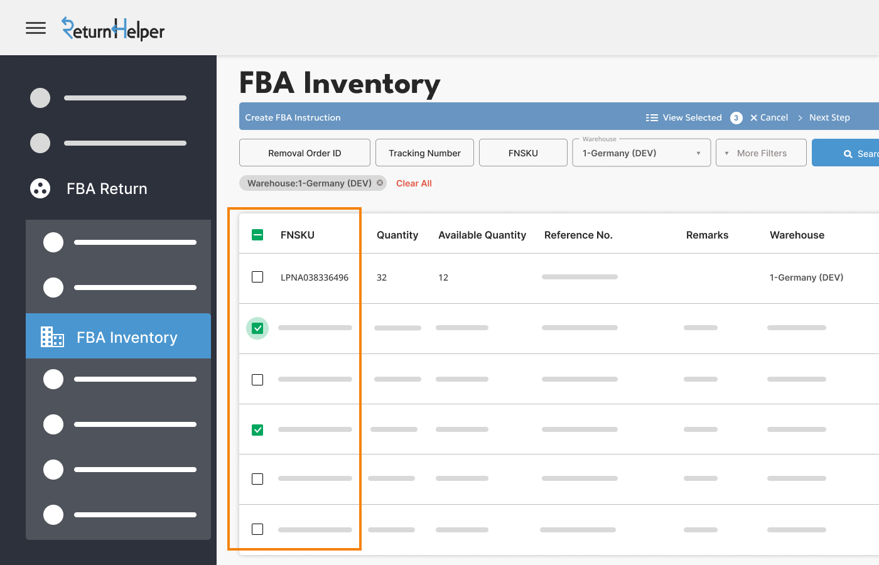Check the box for LPNA038336496

click(x=257, y=277)
